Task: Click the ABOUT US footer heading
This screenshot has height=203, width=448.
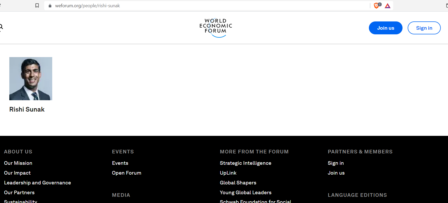Action: [x=18, y=152]
